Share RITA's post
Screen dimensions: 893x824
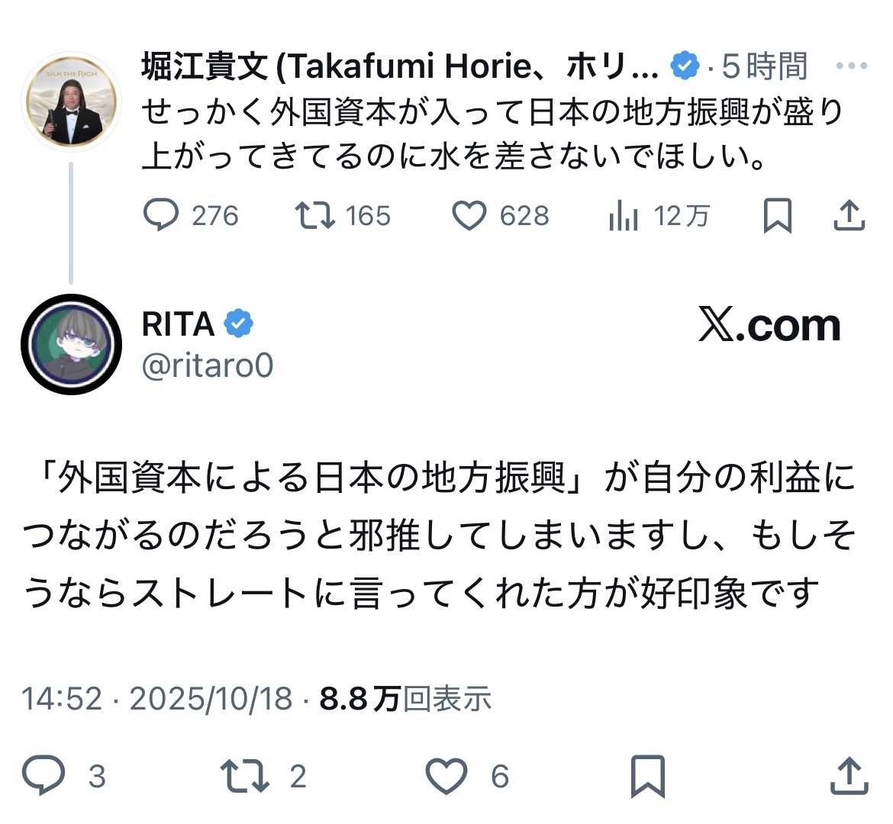pyautogui.click(x=849, y=776)
